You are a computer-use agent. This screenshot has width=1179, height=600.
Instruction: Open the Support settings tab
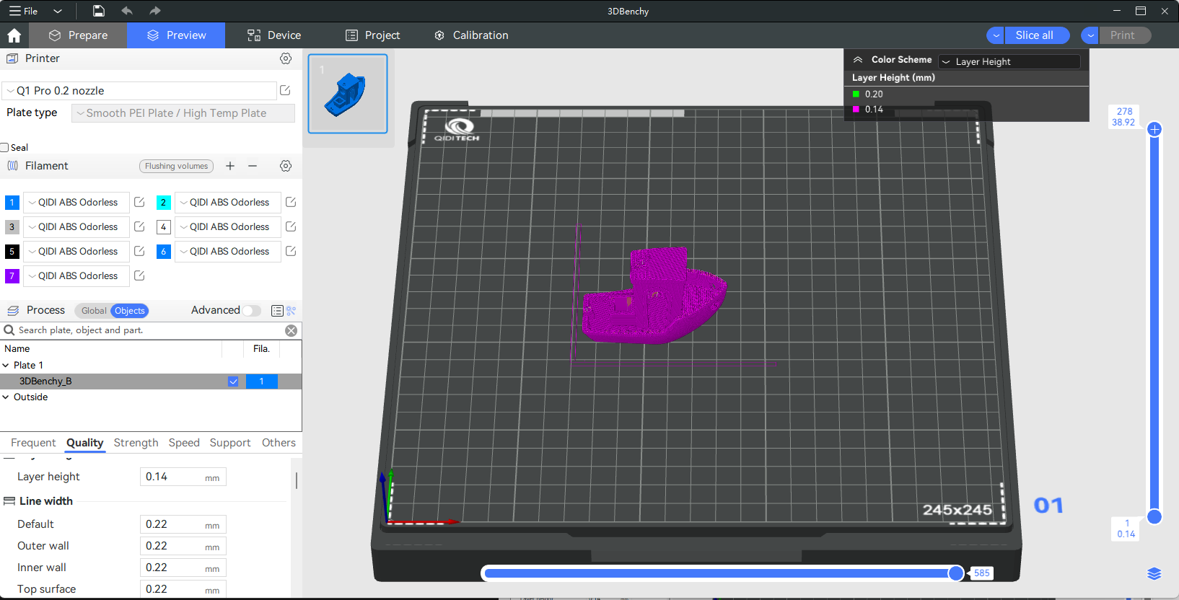tap(230, 443)
